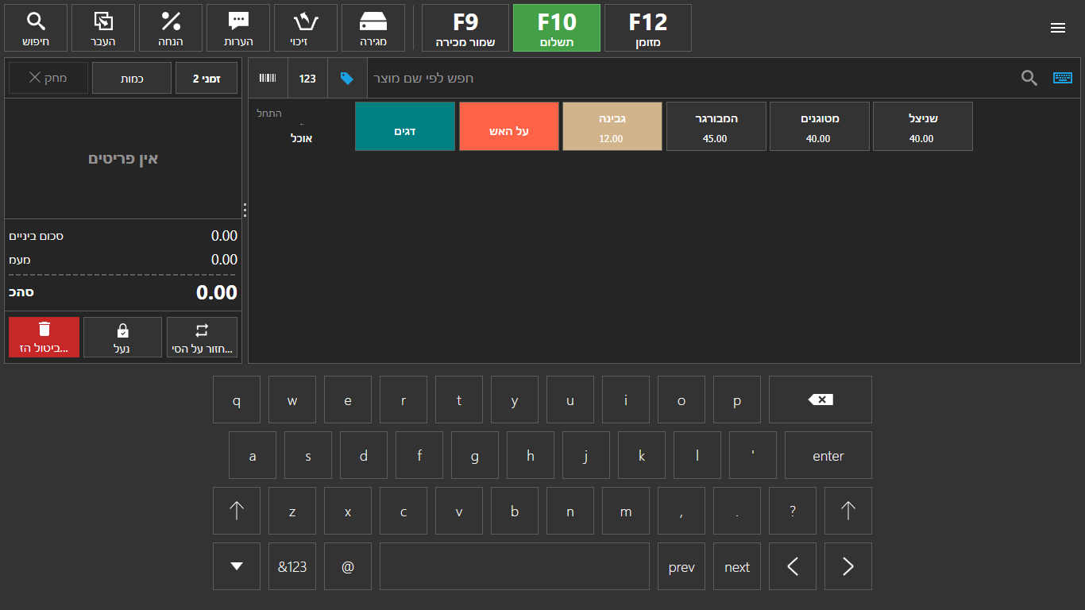Image resolution: width=1085 pixels, height=610 pixels.
Task: Open the comments (הערות) speech bubble
Action: [238, 28]
